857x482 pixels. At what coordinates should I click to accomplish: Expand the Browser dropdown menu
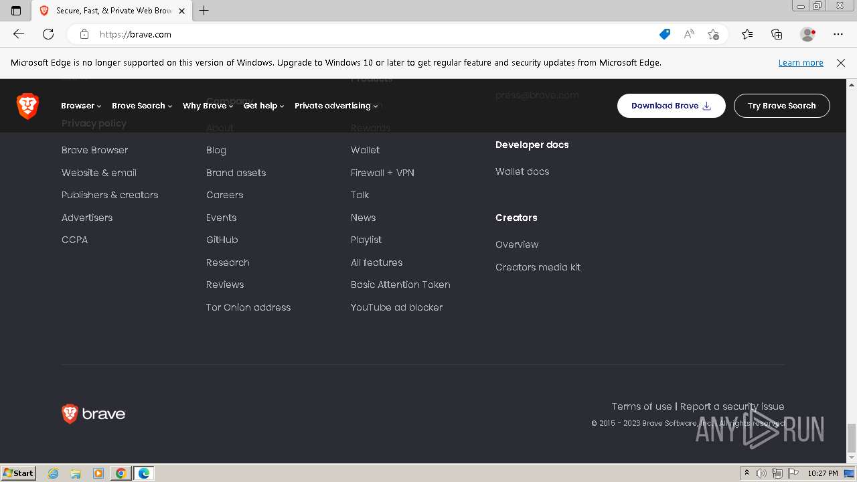(x=81, y=106)
